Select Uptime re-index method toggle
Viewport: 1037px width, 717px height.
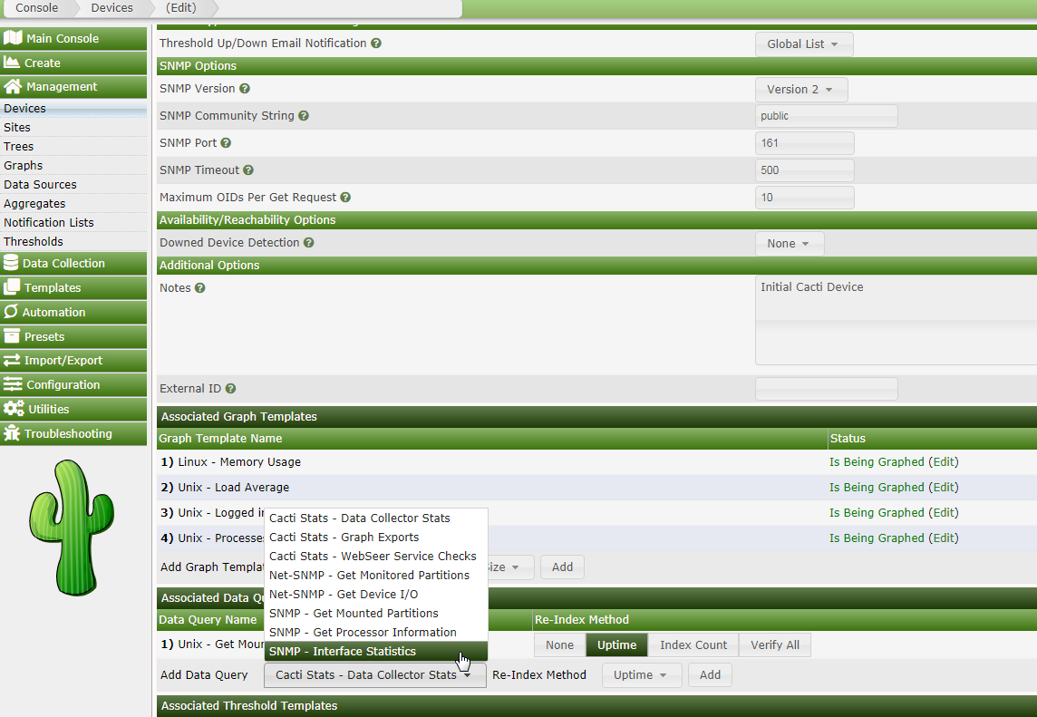click(x=616, y=644)
